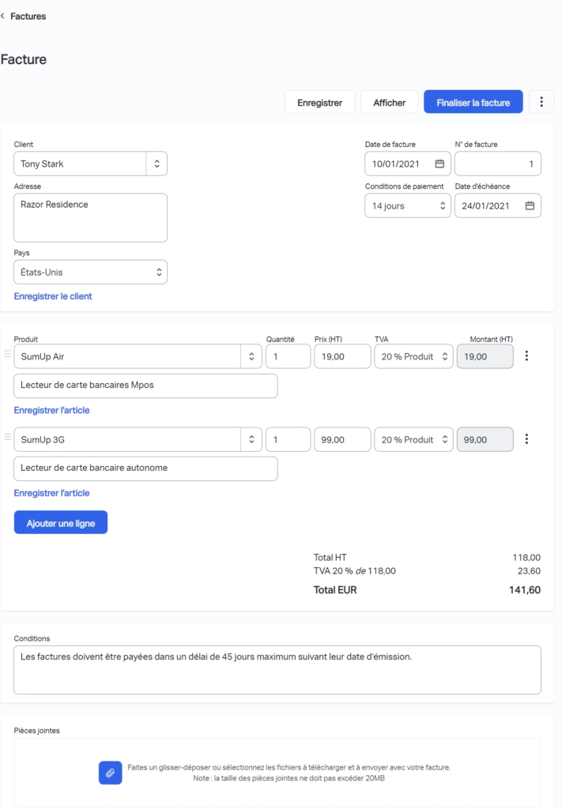Grab the drag handle of SumUp 3G row
The image size is (562, 809).
[8, 437]
